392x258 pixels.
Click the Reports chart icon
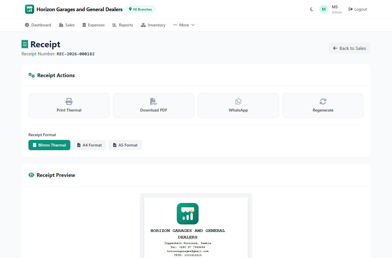(x=115, y=25)
